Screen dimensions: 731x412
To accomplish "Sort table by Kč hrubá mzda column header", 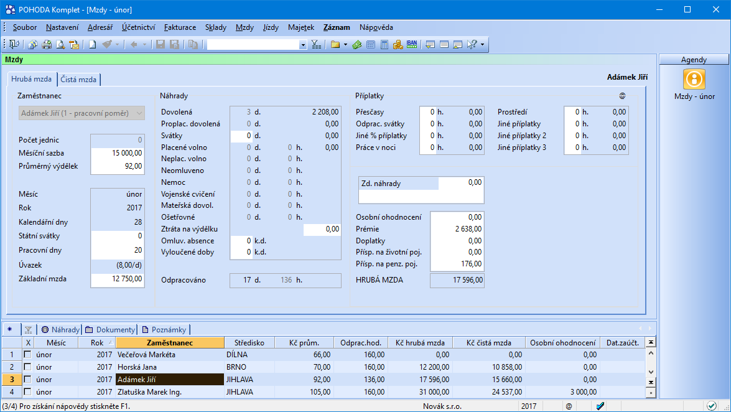I will [420, 342].
